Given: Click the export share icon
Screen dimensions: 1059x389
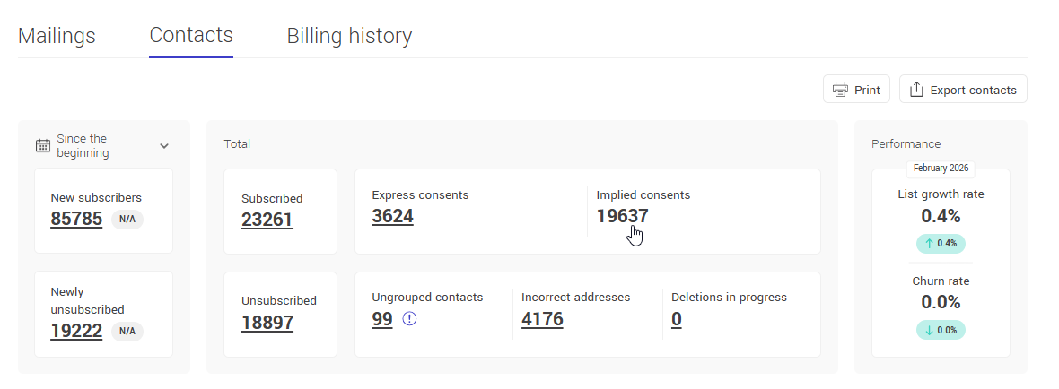Looking at the screenshot, I should click(x=916, y=90).
